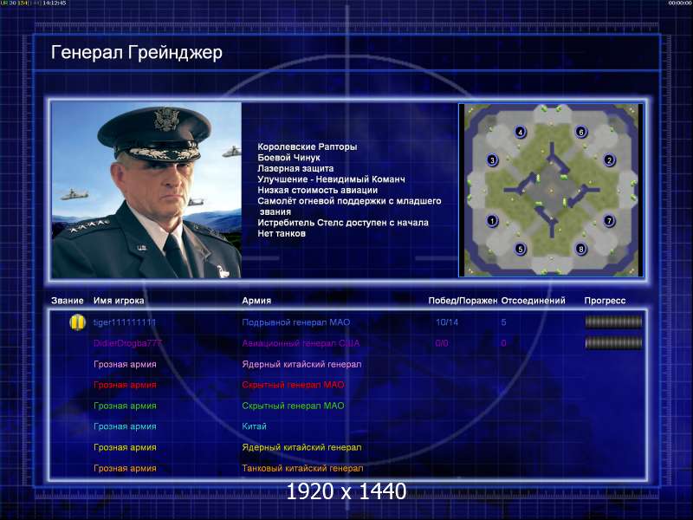Click "Танковый китайский генерал" army entry
Image resolution: width=693 pixels, height=520 pixels.
point(302,468)
